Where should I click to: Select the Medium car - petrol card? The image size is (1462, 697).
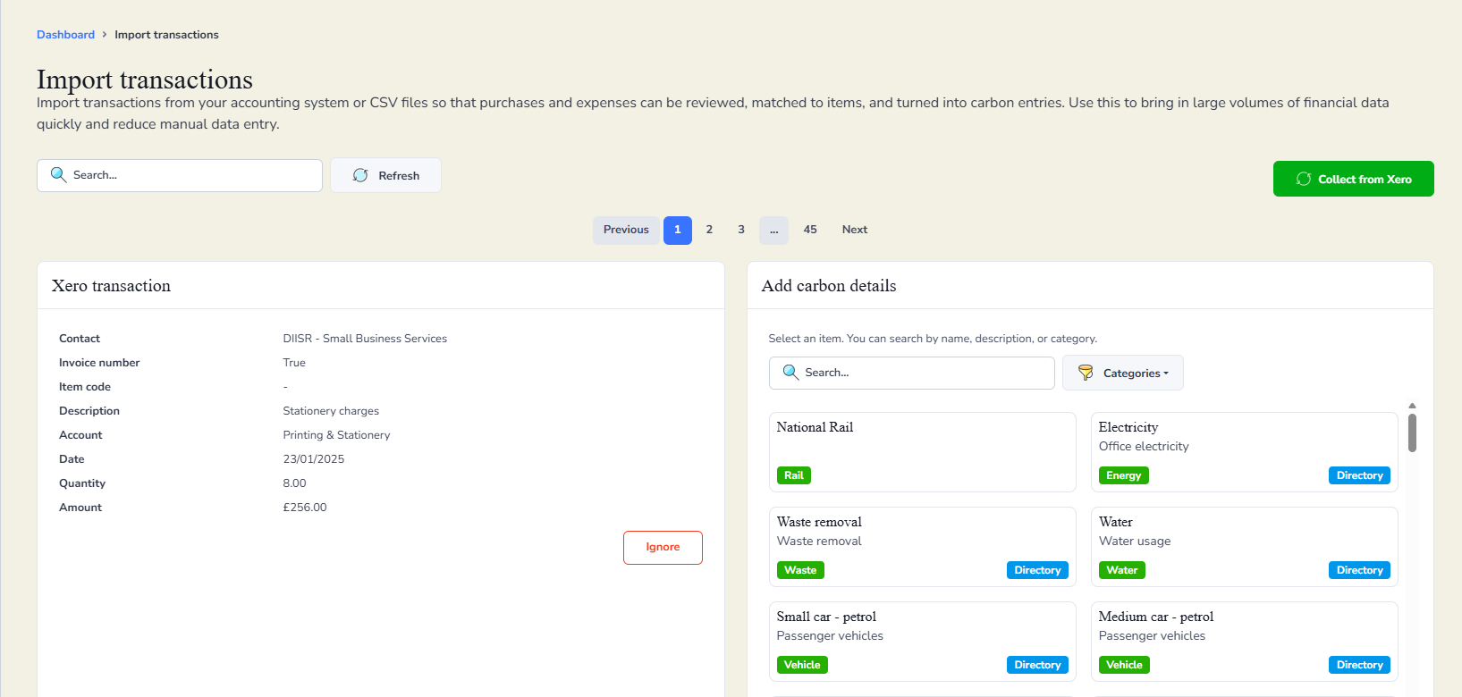pos(1244,642)
